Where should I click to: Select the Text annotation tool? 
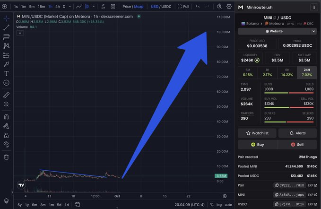point(6,73)
